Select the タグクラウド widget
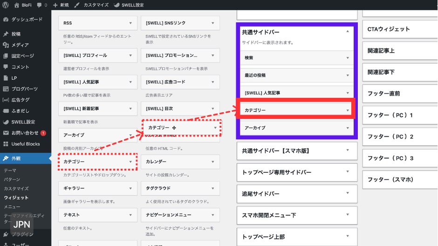Screen dimensions: 438x246 [180, 188]
